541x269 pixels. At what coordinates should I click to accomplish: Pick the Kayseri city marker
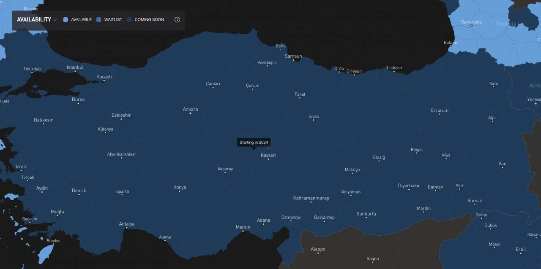[x=268, y=159]
